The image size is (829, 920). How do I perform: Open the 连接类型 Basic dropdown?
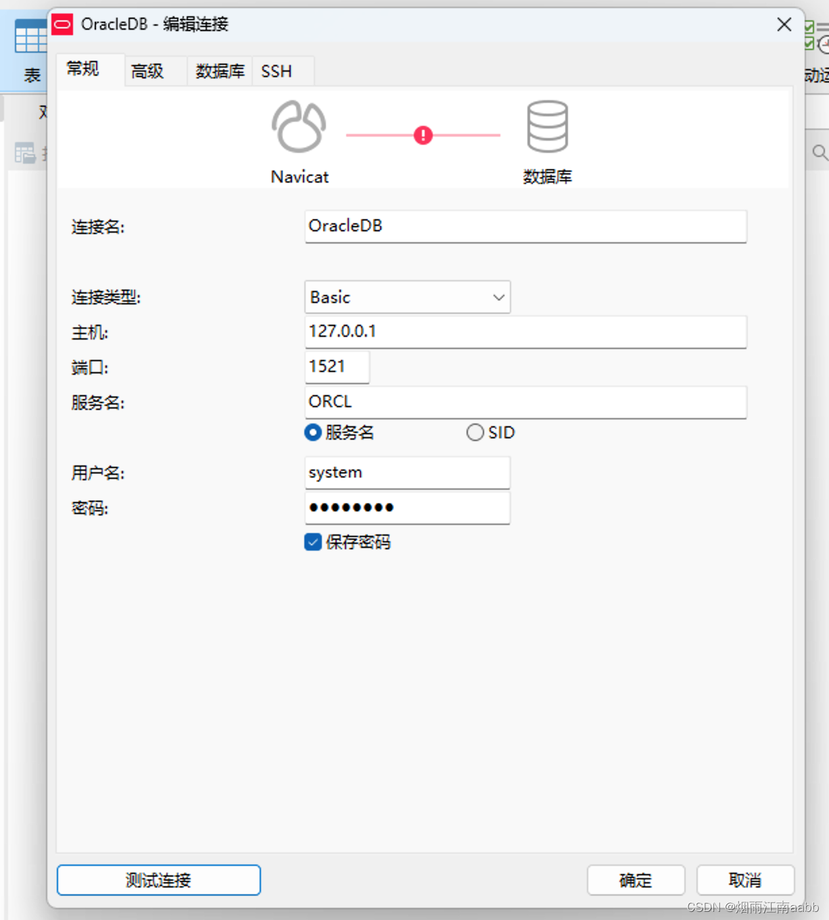tap(408, 297)
